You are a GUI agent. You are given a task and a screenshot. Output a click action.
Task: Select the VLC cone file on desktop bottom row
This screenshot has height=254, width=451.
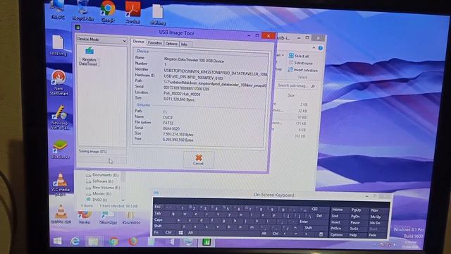point(61,214)
